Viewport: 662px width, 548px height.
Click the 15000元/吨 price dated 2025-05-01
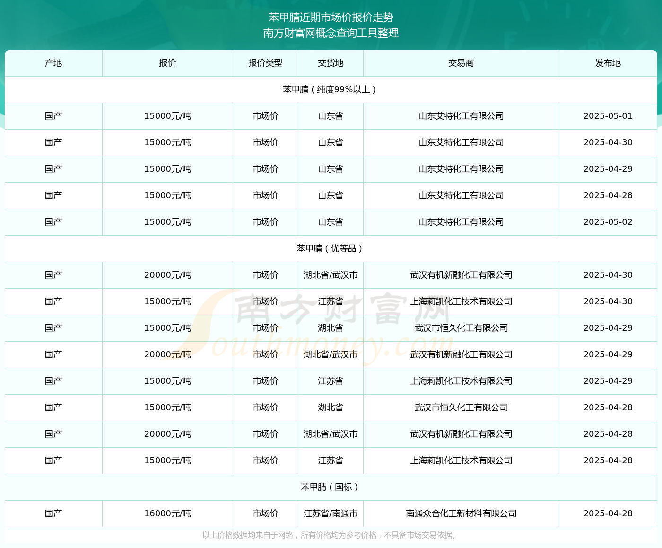[x=167, y=116]
